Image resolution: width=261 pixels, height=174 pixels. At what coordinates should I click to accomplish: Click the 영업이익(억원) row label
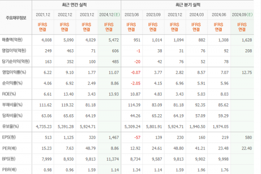(14, 51)
